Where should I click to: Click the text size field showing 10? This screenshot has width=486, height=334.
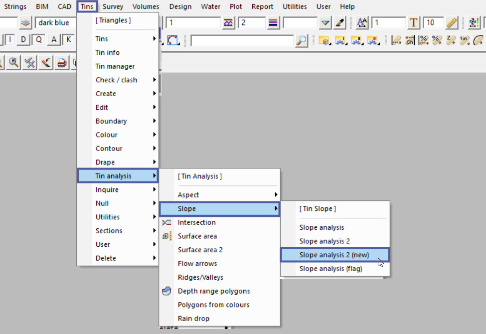[433, 23]
